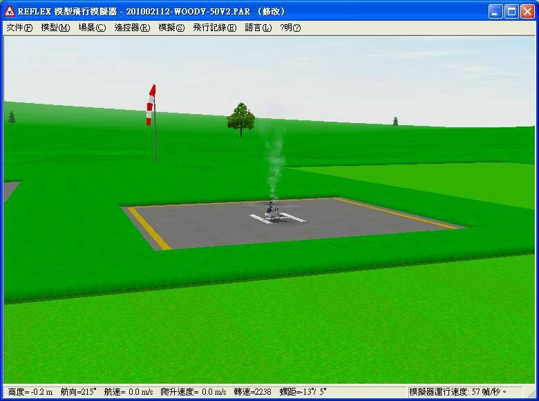Open the ?明(?) help menu
539x401 pixels.
[x=290, y=28]
